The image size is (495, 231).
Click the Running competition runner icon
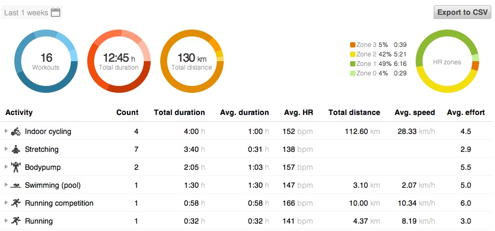pos(16,203)
